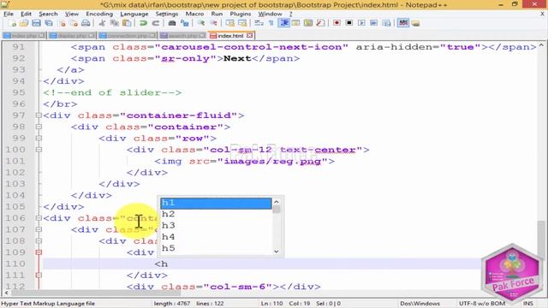
Task: Select h1 in autocomplete list
Action: pos(216,203)
